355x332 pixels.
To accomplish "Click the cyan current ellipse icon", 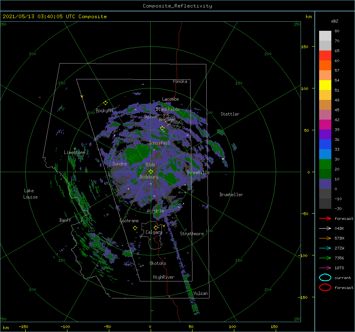I will [x=325, y=278].
